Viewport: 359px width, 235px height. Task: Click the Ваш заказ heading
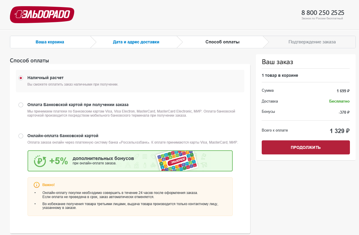[277, 62]
